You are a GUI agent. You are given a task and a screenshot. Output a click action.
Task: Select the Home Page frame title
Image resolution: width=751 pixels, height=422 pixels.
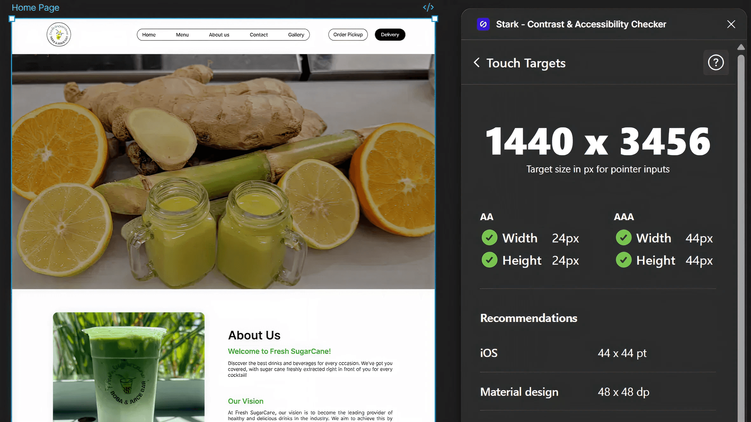(35, 7)
